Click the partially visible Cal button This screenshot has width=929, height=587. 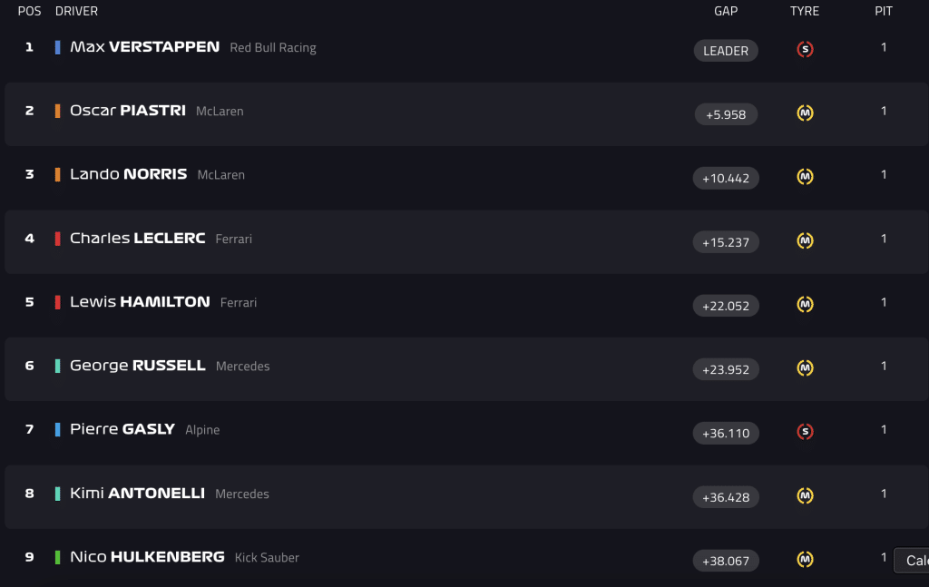(911, 561)
